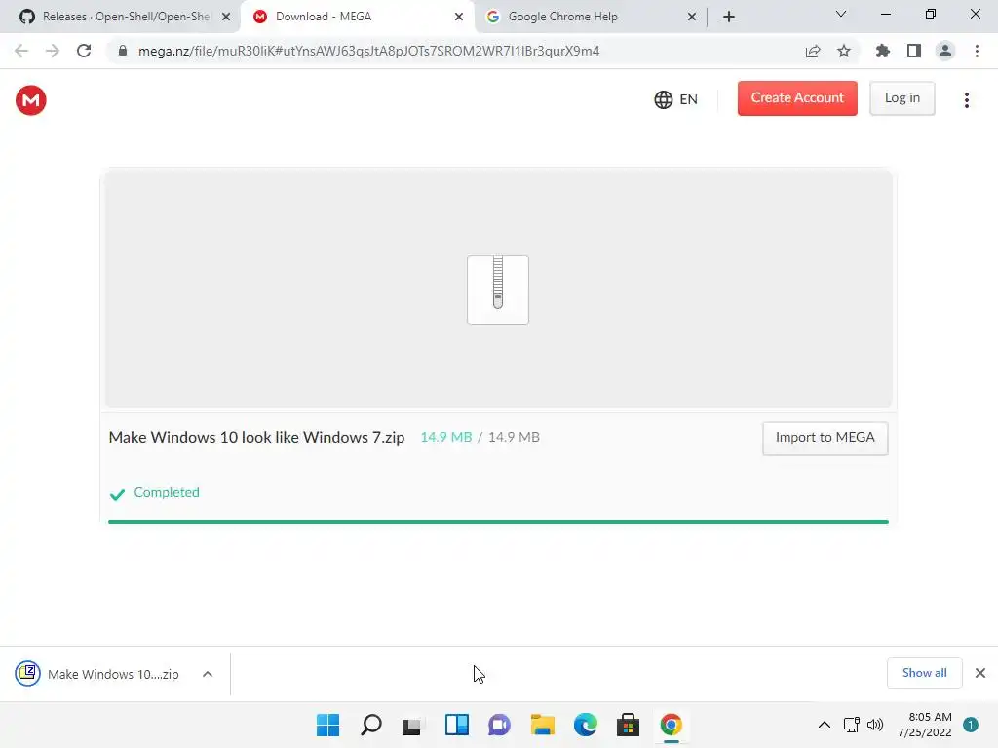The height and width of the screenshot is (748, 998).
Task: Open the Chrome extensions puzzle icon
Action: point(882,51)
